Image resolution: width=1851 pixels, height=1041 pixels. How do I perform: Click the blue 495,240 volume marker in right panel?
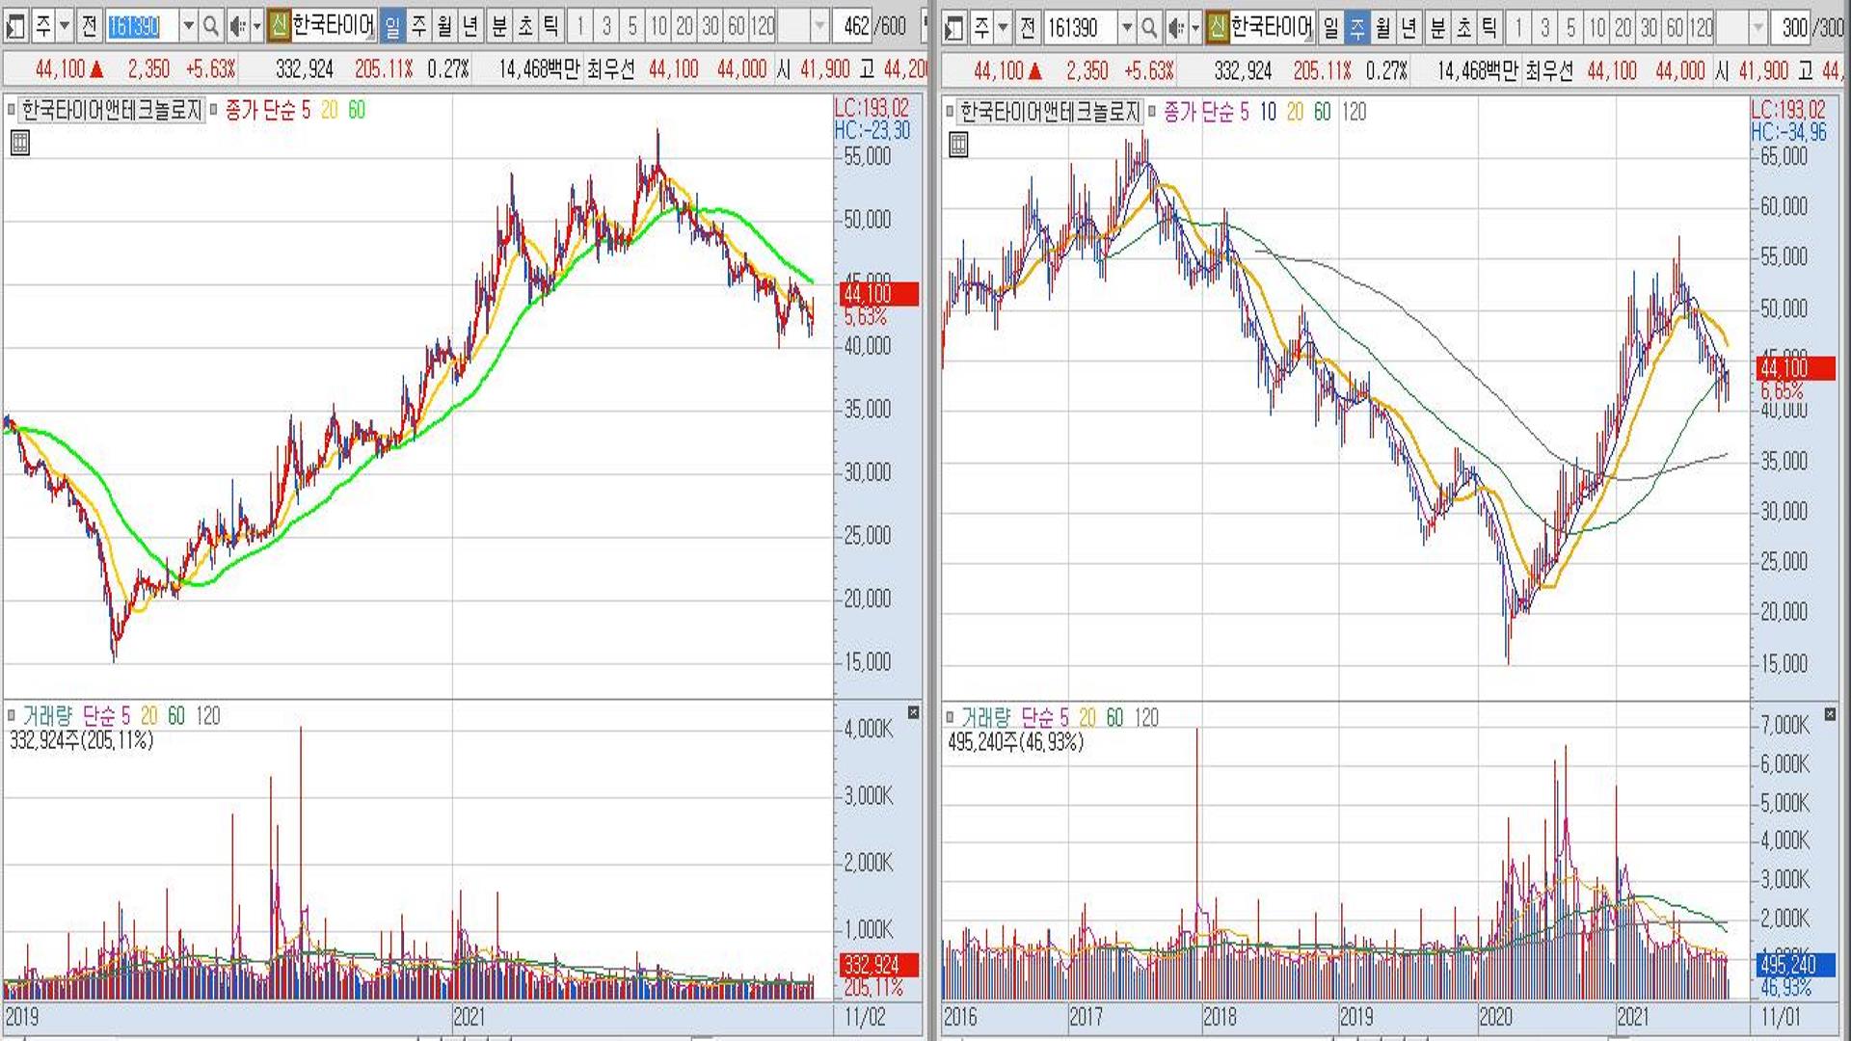coord(1795,965)
